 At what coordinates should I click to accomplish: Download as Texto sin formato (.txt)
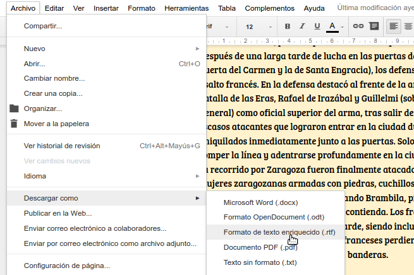276,262
